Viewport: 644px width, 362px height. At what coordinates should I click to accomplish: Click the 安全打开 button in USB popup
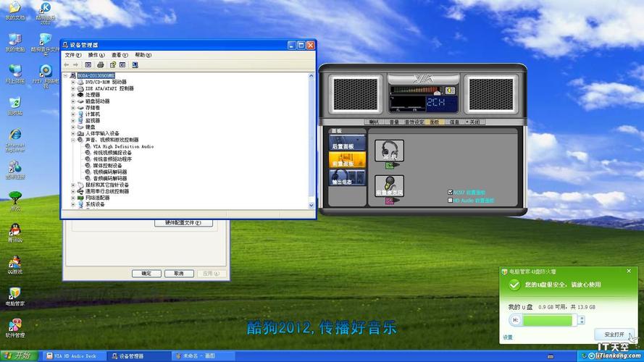(x=614, y=334)
